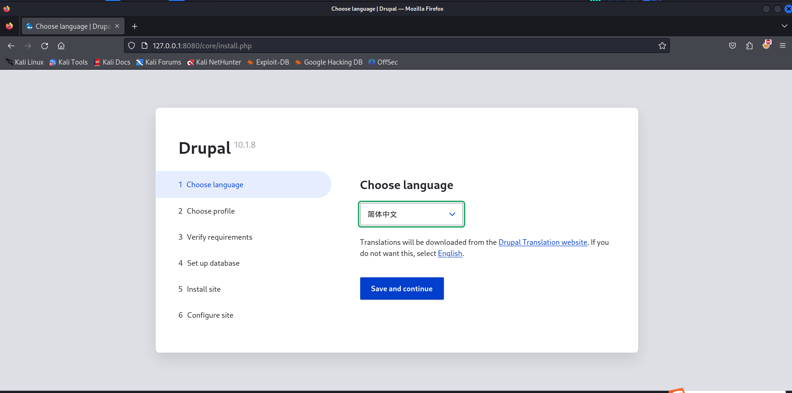Image resolution: width=792 pixels, height=393 pixels.
Task: Click the 10.1.8 version number
Action: 245,145
